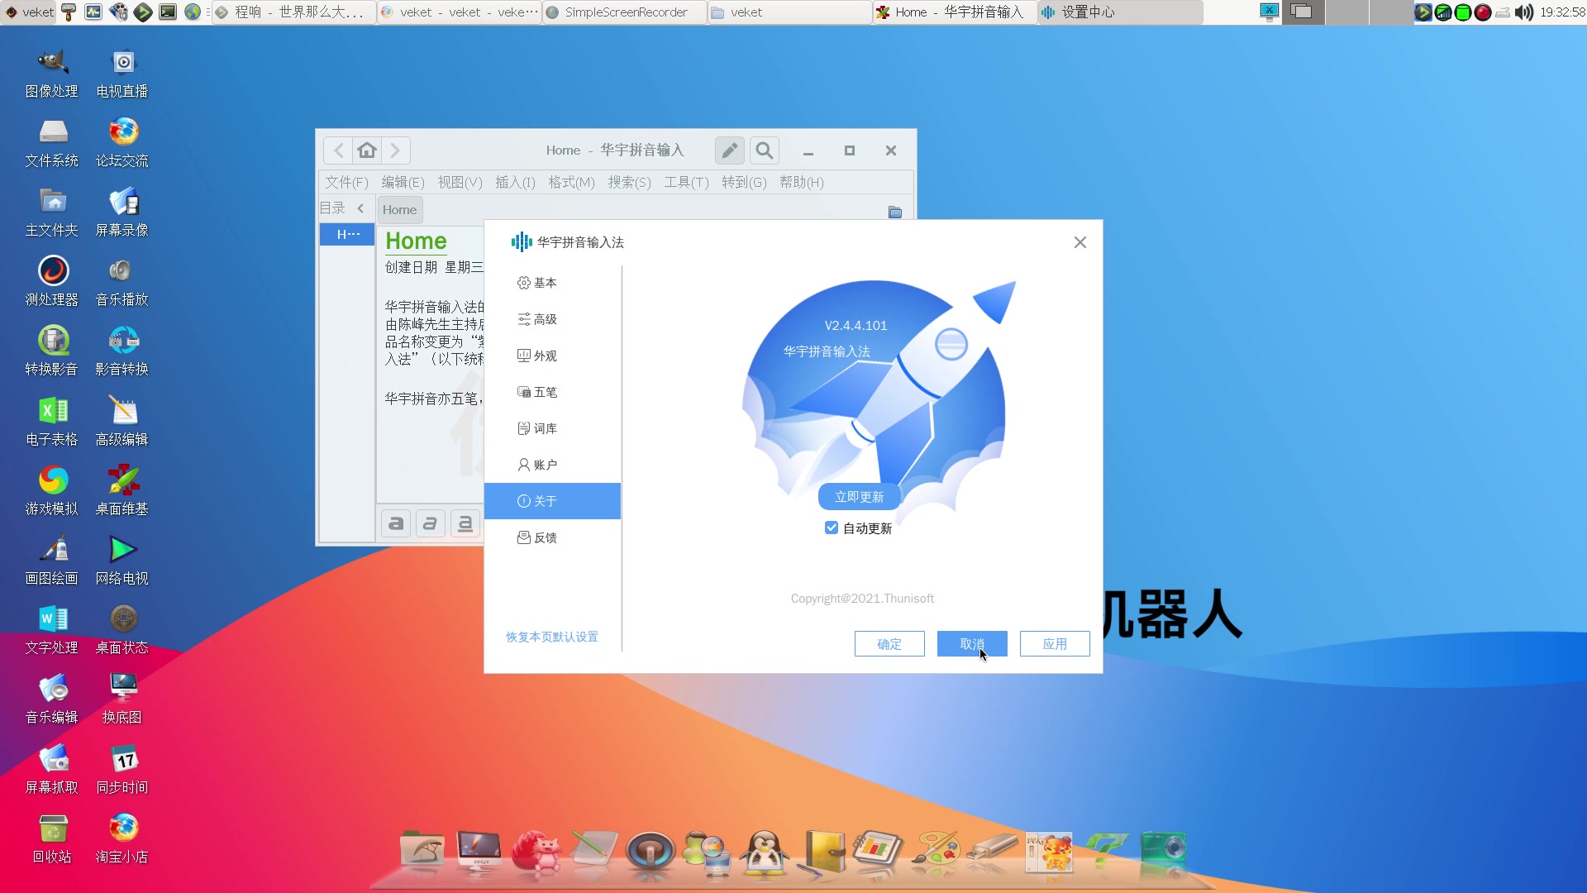Click the 确定 button
This screenshot has height=893, width=1587.
pyautogui.click(x=889, y=644)
